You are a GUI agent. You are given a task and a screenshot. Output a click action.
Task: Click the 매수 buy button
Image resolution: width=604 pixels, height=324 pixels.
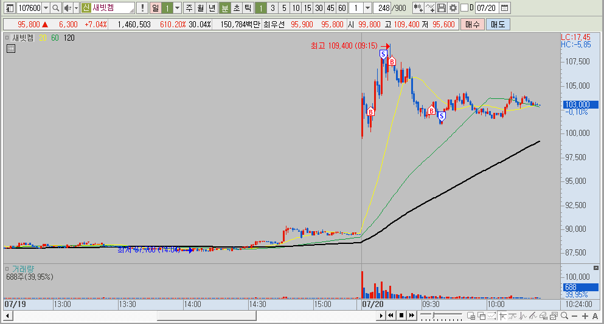click(x=472, y=25)
